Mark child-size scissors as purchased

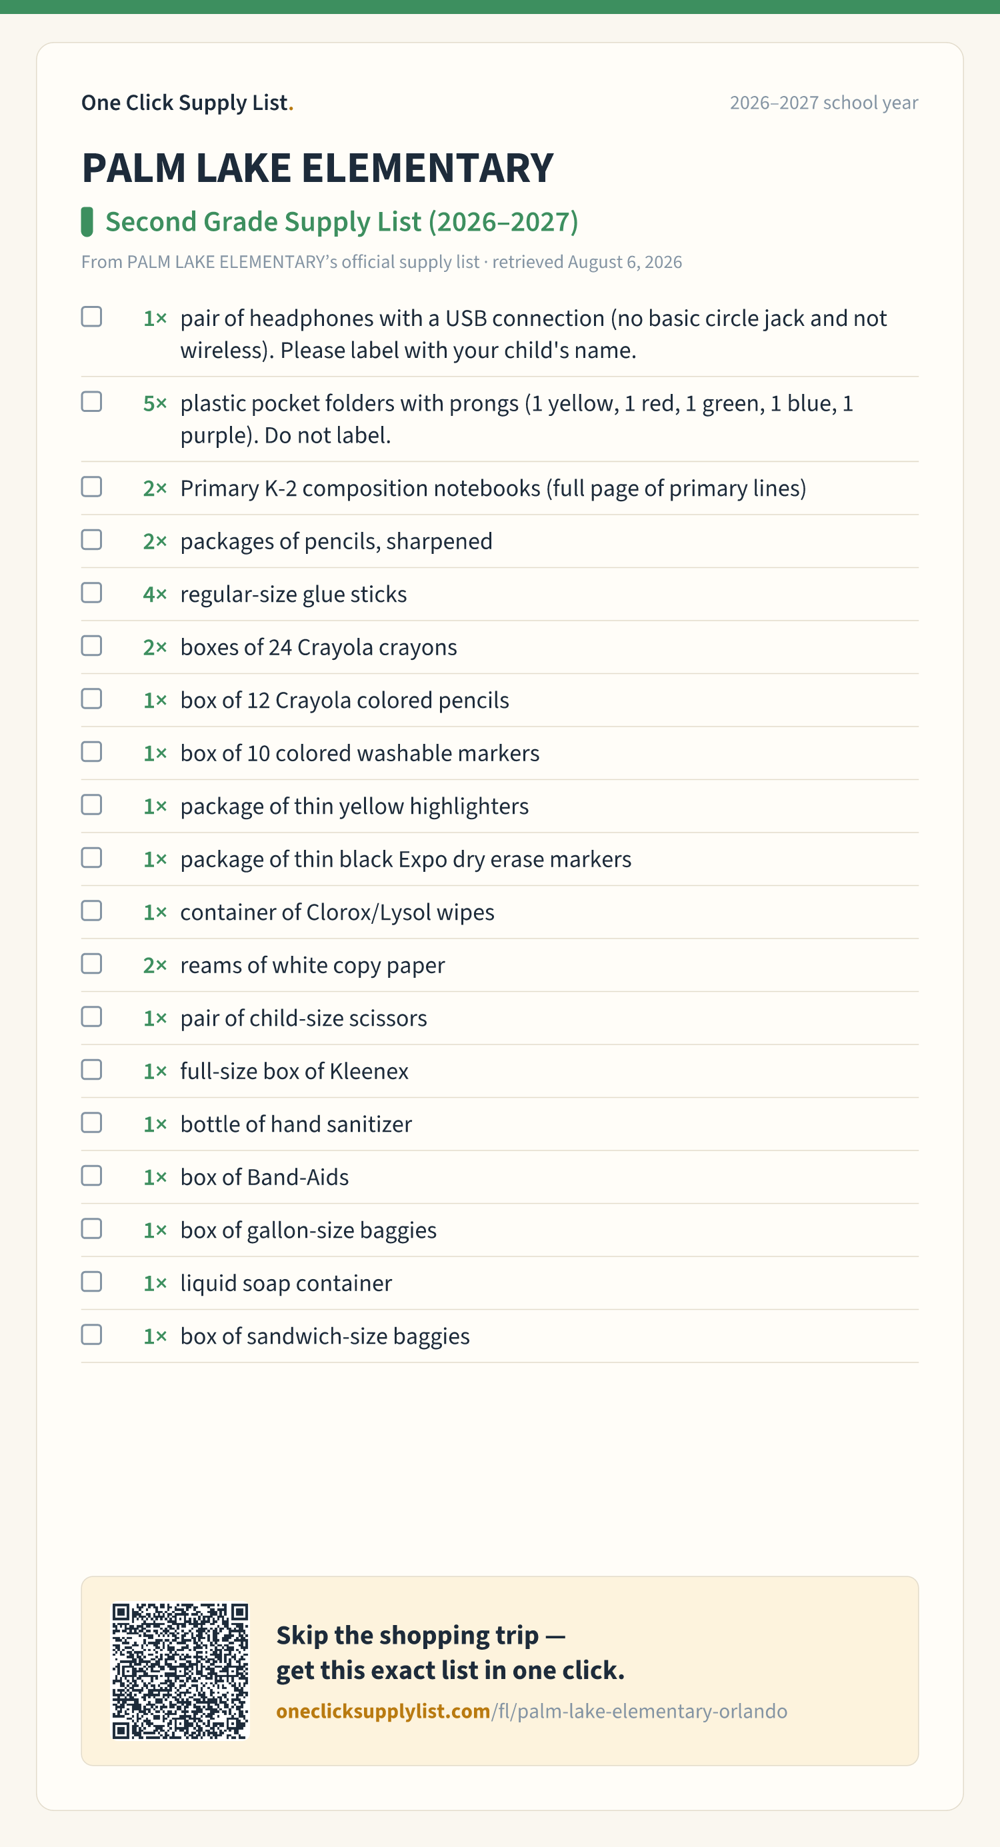pos(91,1016)
